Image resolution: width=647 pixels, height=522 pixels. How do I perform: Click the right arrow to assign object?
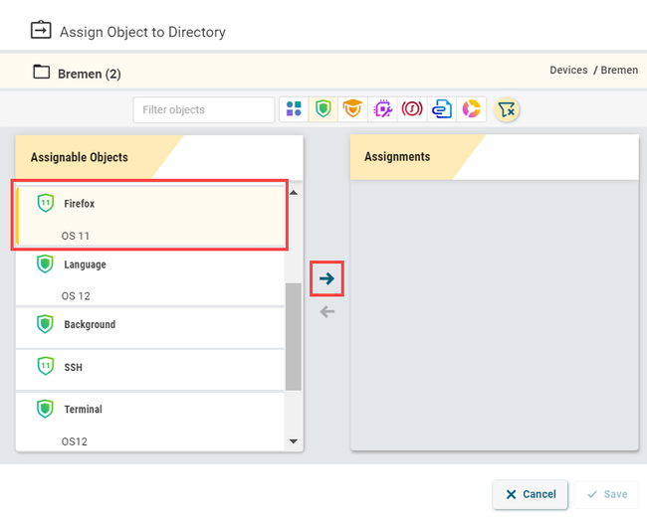coord(326,279)
